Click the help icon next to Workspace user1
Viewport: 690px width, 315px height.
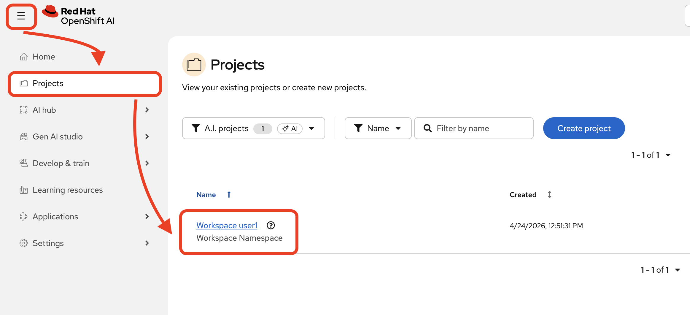coord(271,225)
